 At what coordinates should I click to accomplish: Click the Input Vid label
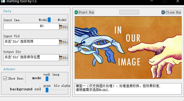click(x=11, y=36)
